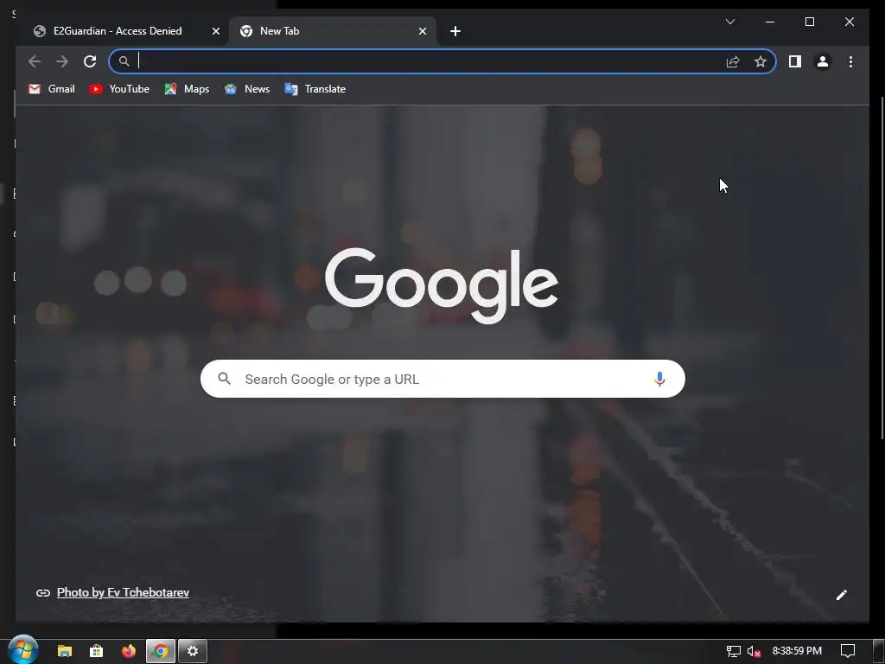
Task: Open Translate bookmark
Action: coord(315,89)
